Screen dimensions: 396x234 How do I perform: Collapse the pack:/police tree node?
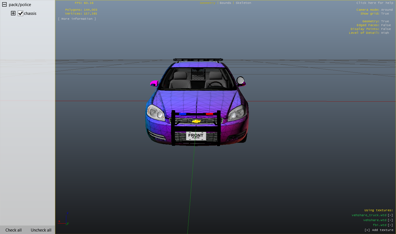[x=4, y=5]
